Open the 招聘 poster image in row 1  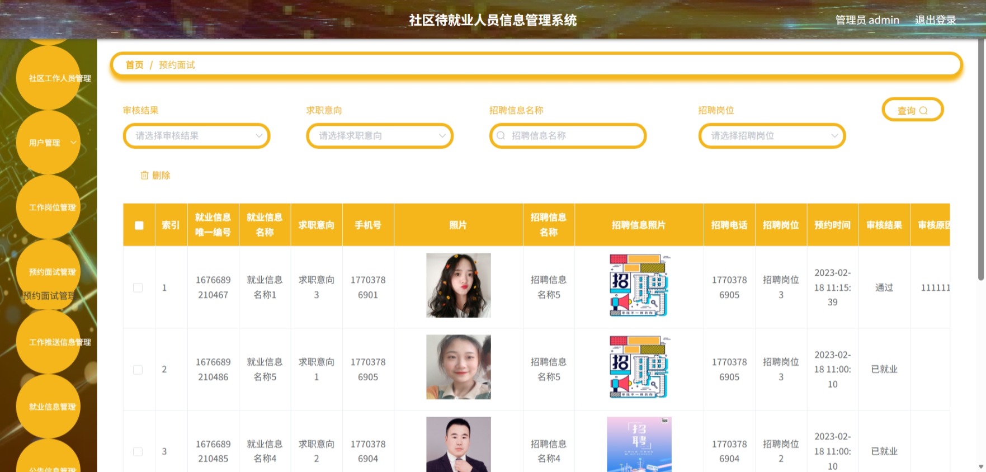(639, 285)
